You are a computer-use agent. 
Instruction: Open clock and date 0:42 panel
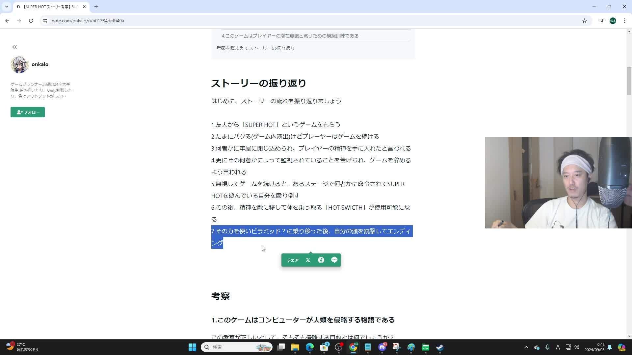pos(594,347)
